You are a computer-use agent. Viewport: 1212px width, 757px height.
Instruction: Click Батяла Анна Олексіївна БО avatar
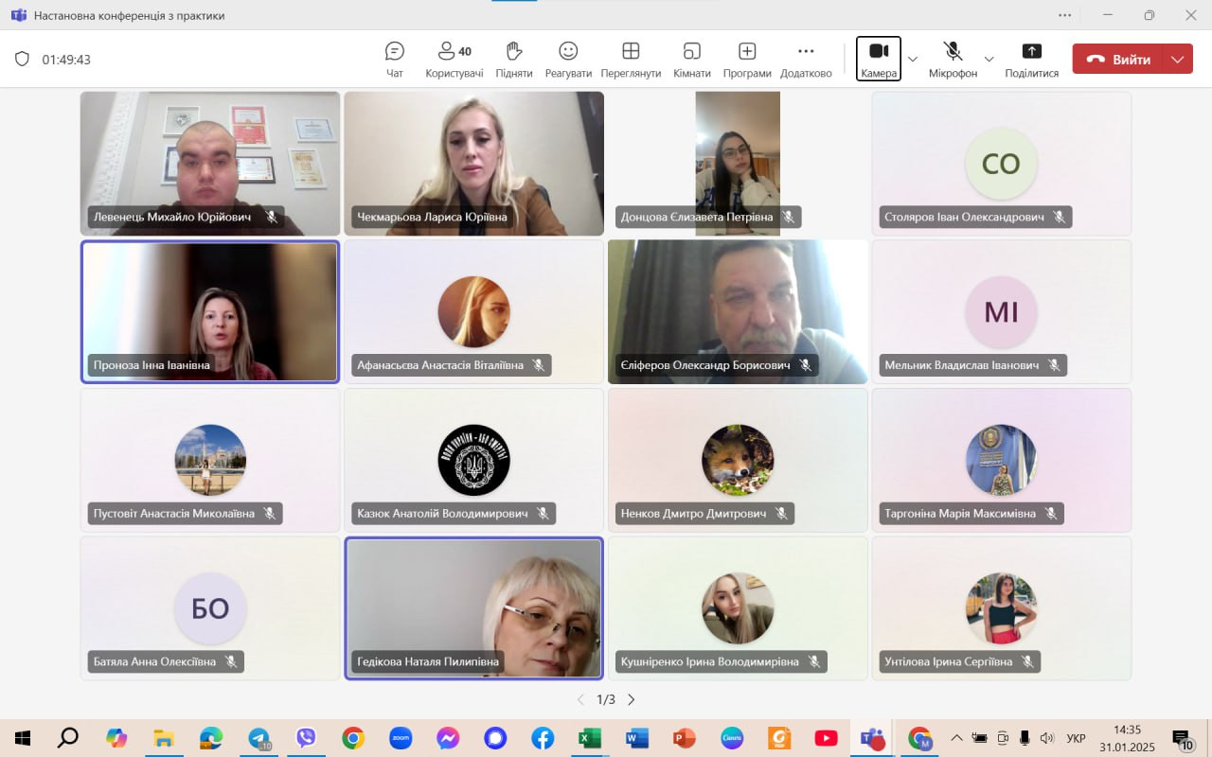210,608
